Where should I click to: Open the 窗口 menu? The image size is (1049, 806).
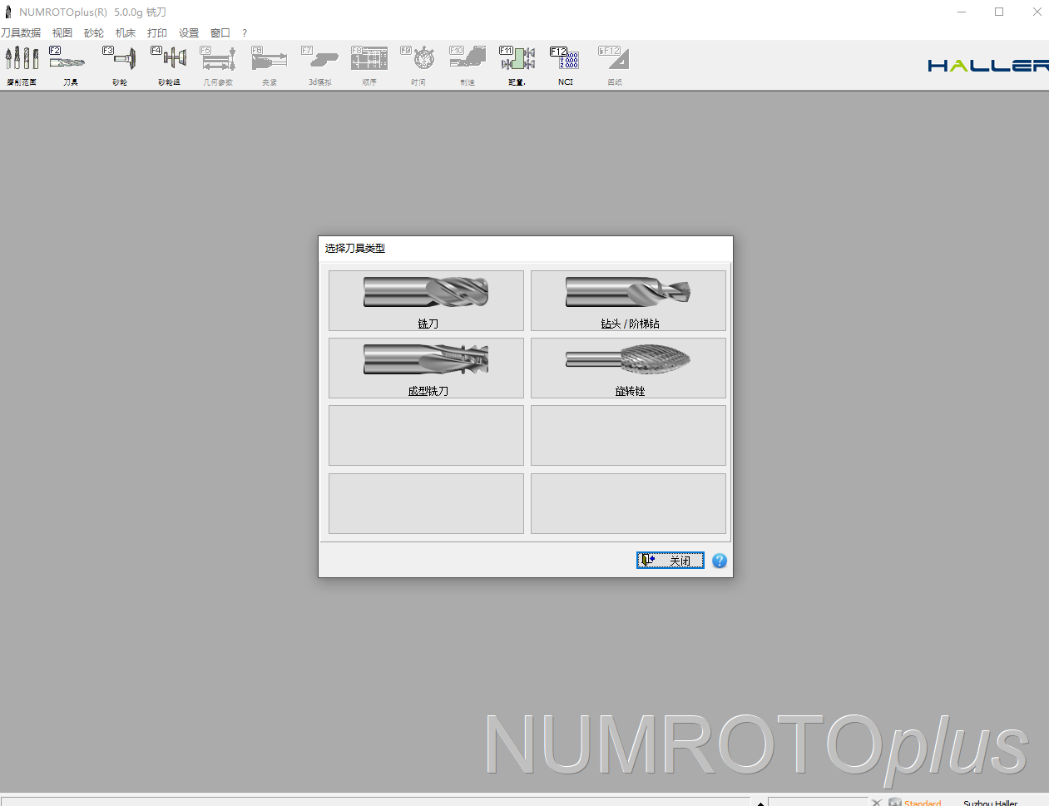coord(220,32)
